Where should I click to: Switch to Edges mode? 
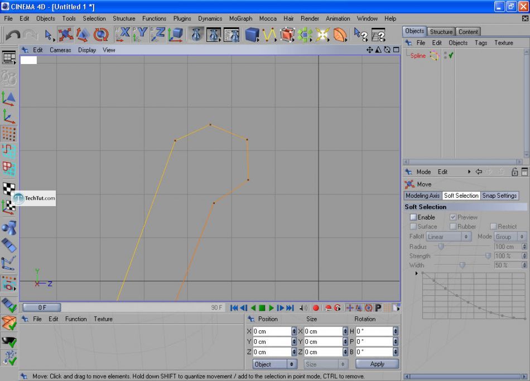9,151
